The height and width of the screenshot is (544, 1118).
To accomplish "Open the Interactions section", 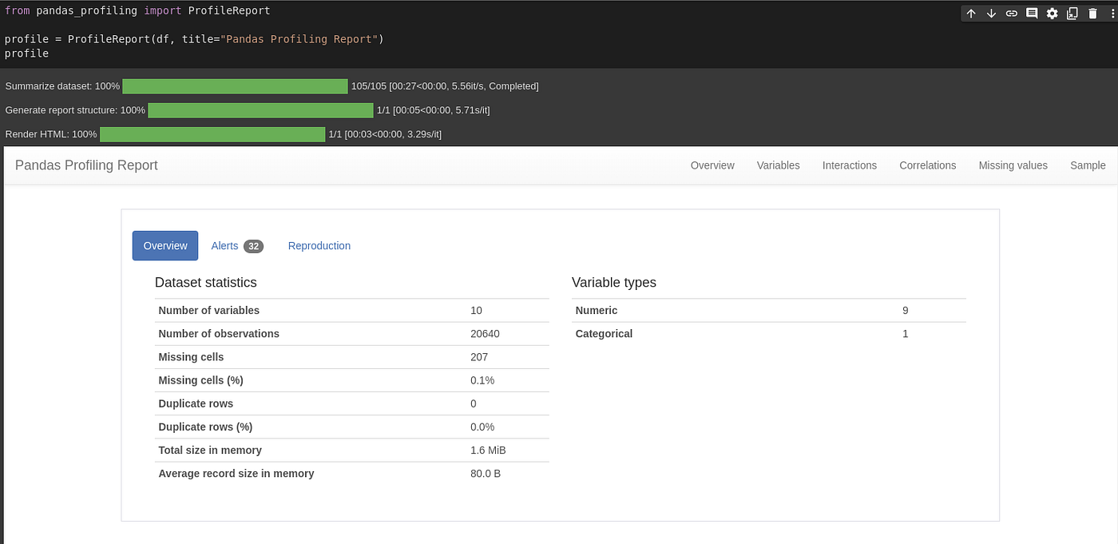I will [849, 165].
